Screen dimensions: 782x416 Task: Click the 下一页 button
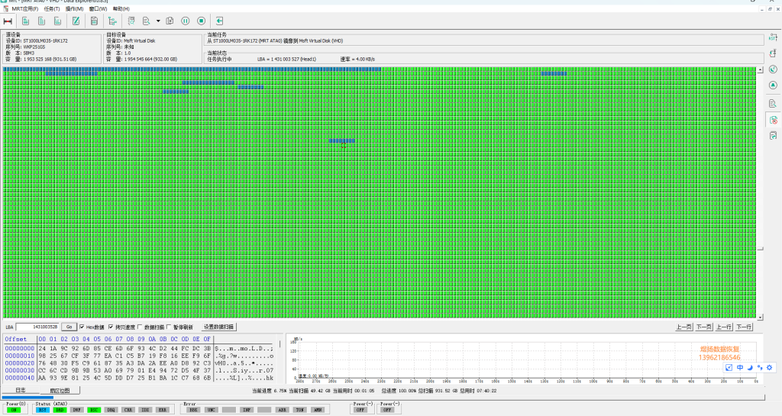pyautogui.click(x=703, y=327)
